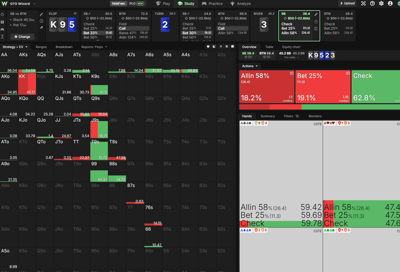Open the user account profile icon
400x272 pixels.
[390, 3]
